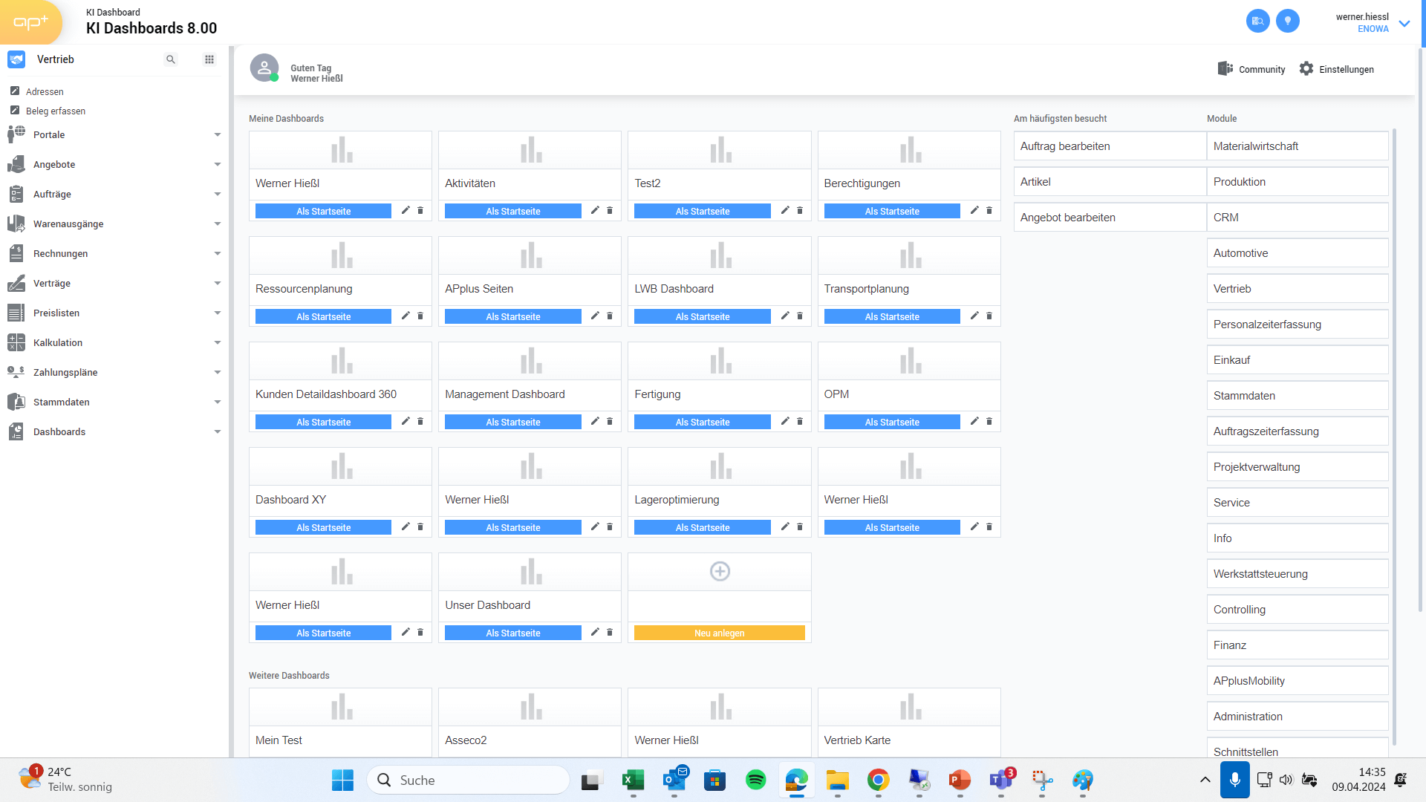1426x802 pixels.
Task: Open Einstellungen gear icon
Action: [x=1306, y=68]
